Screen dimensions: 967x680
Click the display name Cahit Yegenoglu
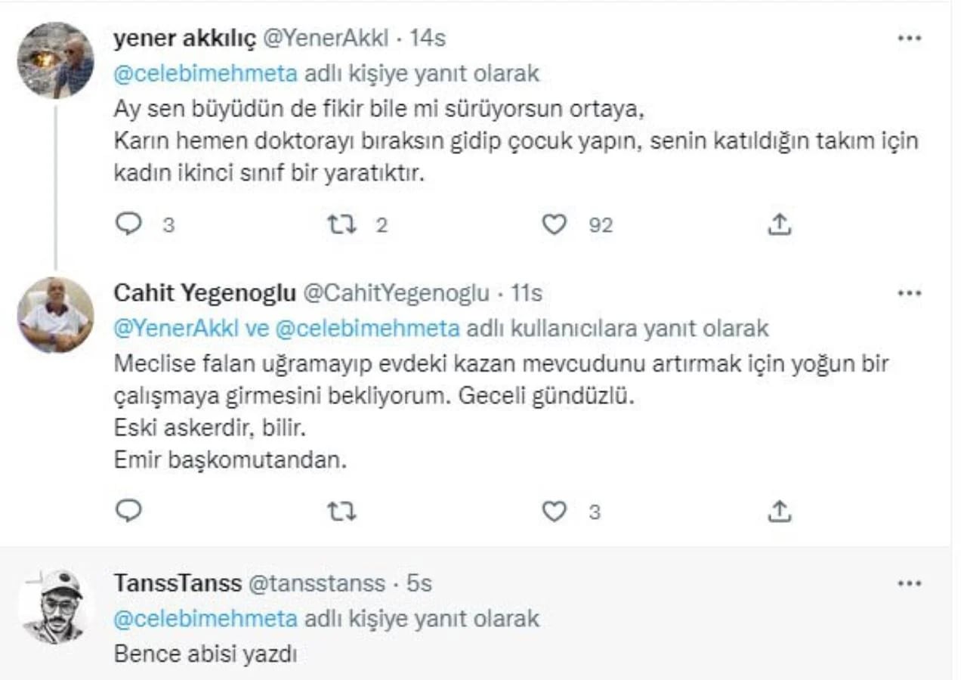coord(205,293)
